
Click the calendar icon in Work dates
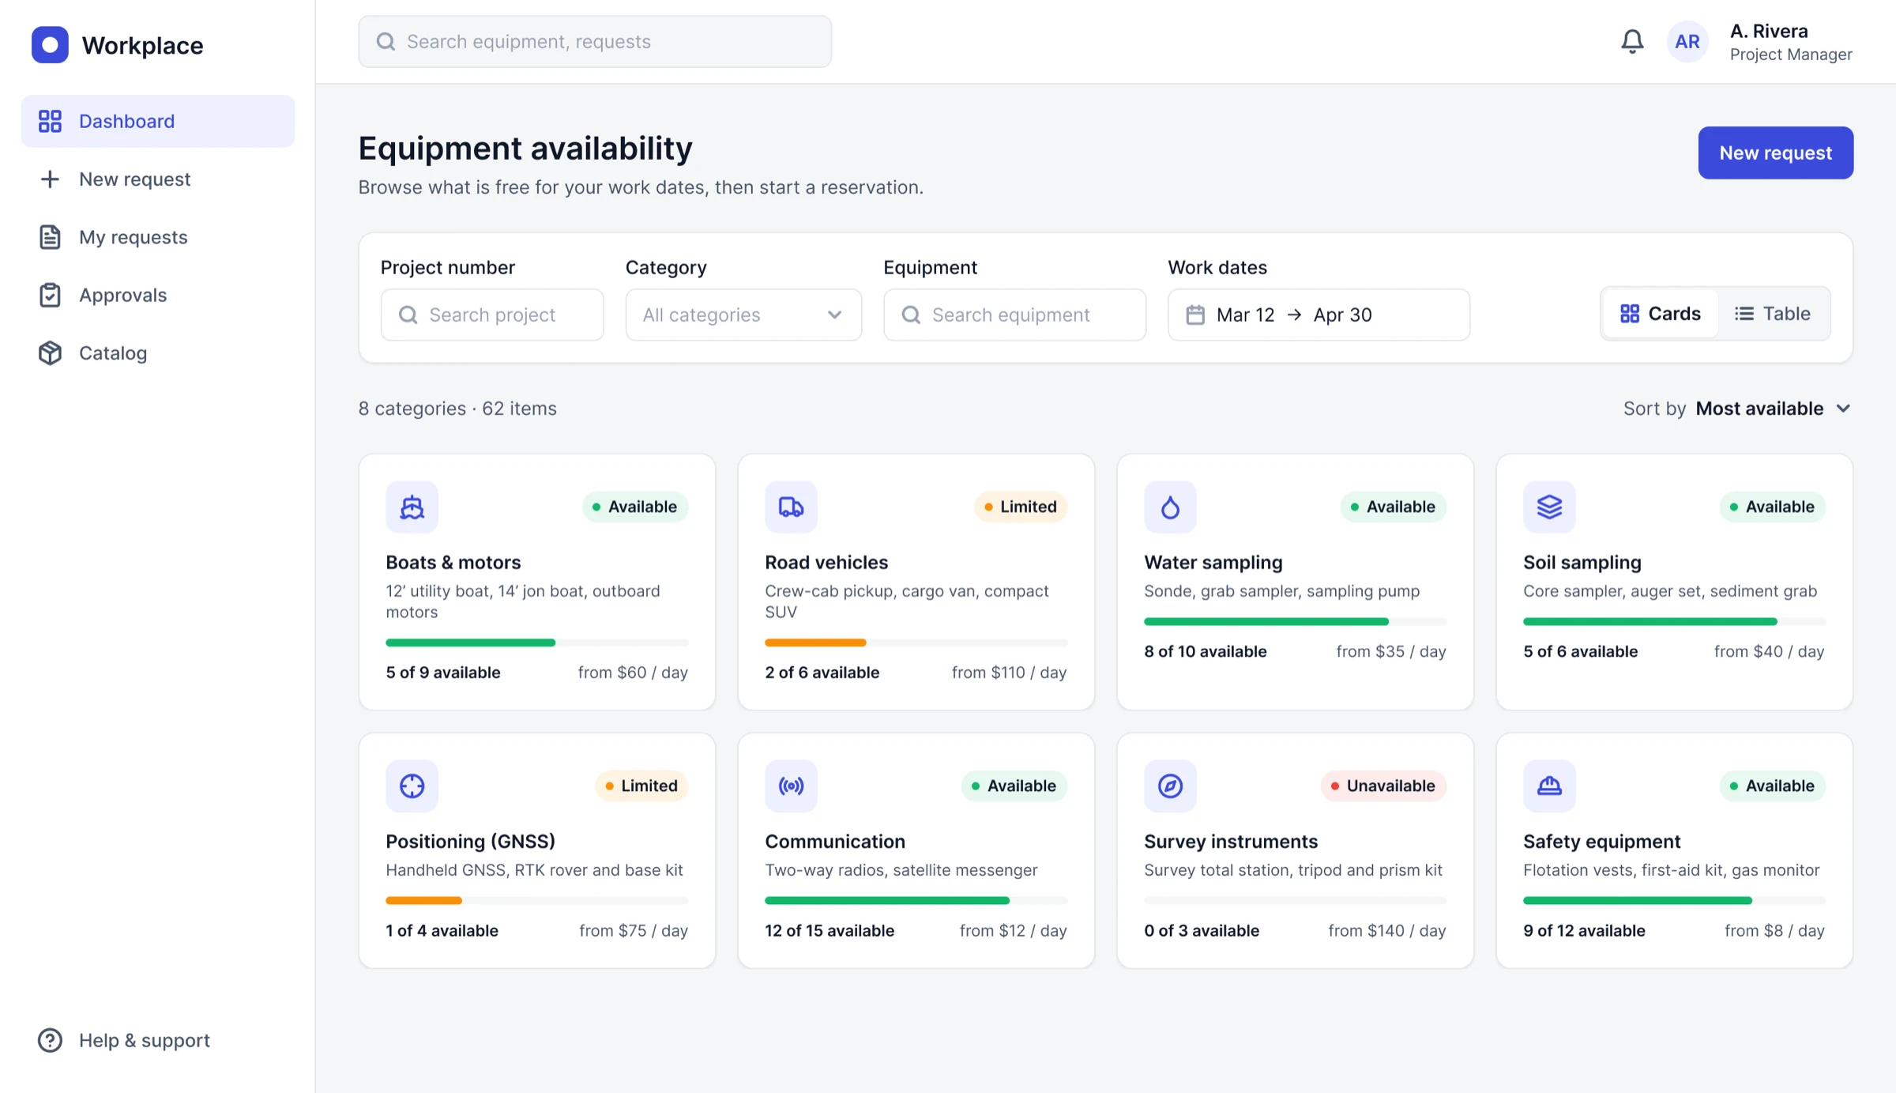click(x=1195, y=315)
